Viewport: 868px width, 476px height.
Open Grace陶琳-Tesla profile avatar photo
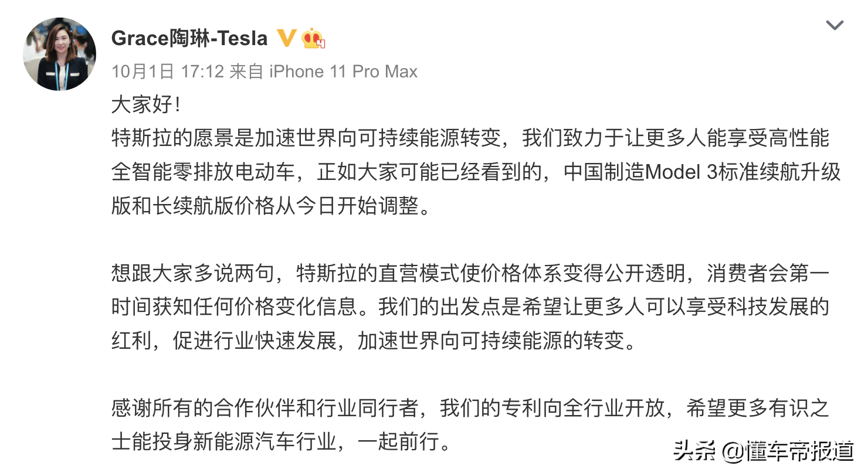(59, 54)
